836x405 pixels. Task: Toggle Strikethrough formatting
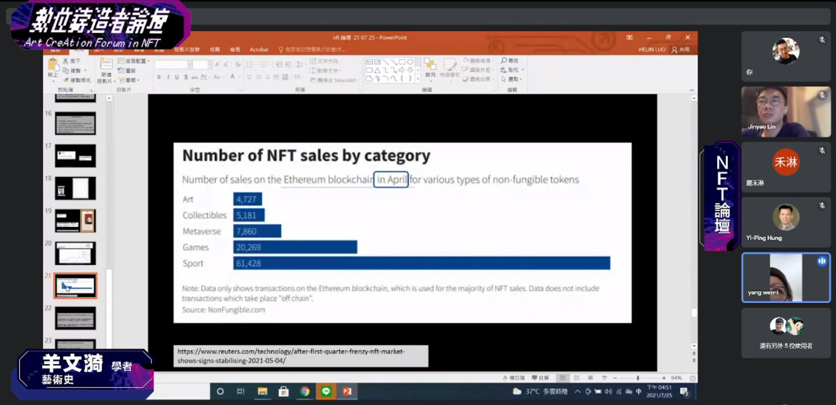tap(195, 77)
